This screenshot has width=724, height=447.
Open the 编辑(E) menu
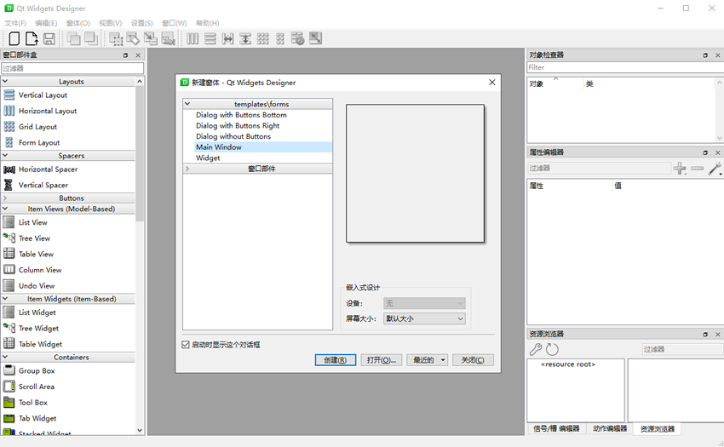click(x=46, y=23)
